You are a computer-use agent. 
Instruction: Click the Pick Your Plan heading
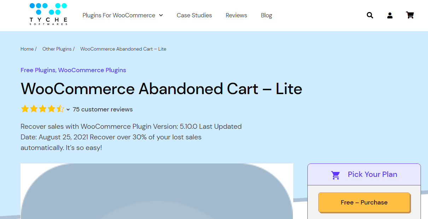tap(372, 174)
